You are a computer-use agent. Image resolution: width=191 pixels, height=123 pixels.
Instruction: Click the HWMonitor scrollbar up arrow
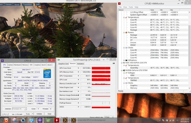click(189, 12)
